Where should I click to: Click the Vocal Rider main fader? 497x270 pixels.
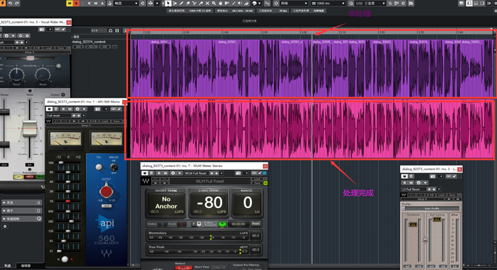click(30, 128)
